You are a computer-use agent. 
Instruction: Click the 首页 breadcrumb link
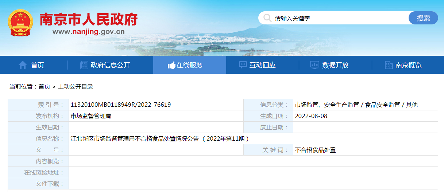[45, 87]
